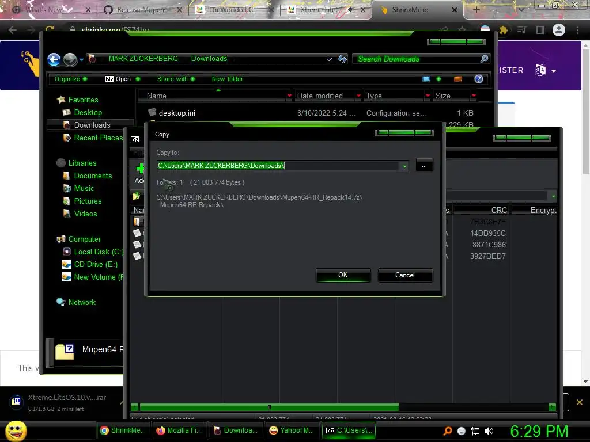
Task: Open Mozilla Firefox taskbar button
Action: tap(179, 430)
